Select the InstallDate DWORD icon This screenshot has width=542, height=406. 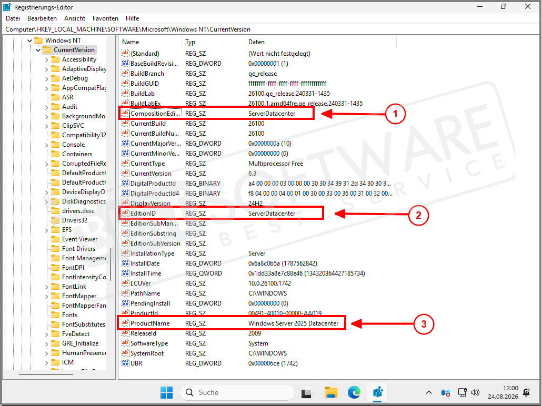tap(125, 263)
